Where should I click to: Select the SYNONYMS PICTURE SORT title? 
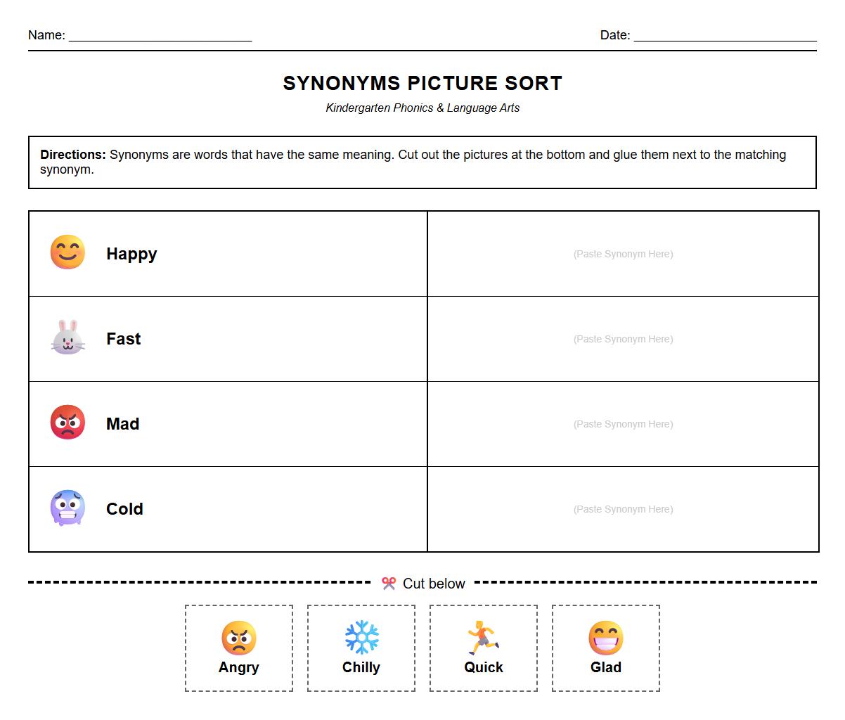(x=422, y=83)
